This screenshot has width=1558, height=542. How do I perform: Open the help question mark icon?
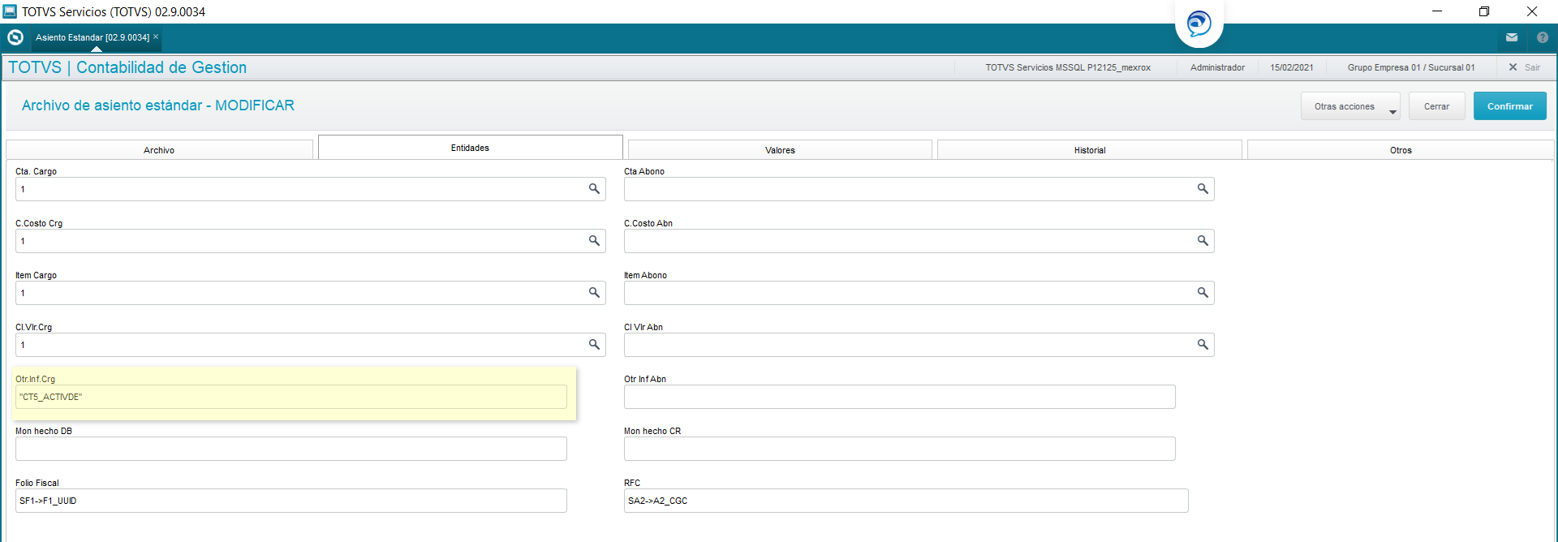click(x=1543, y=37)
